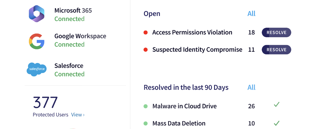Click the green checkmark for Malware in Cloud Drive
Viewport: 312px width, 129px height.
pyautogui.click(x=277, y=104)
